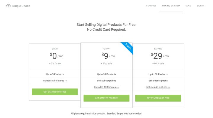Go to Sign In

(200, 6)
